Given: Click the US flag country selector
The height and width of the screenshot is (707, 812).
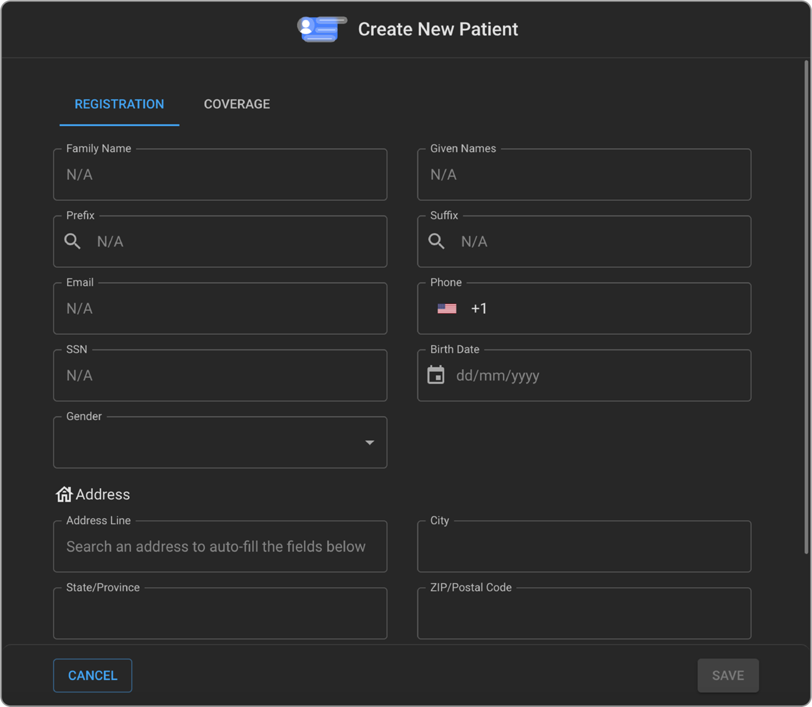Looking at the screenshot, I should pyautogui.click(x=446, y=309).
